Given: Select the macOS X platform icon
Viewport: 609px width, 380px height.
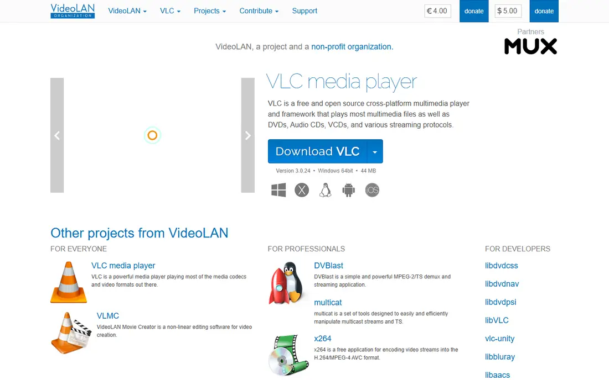Looking at the screenshot, I should (x=302, y=190).
